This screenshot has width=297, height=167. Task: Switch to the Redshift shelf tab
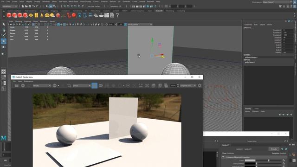pyautogui.click(x=159, y=11)
